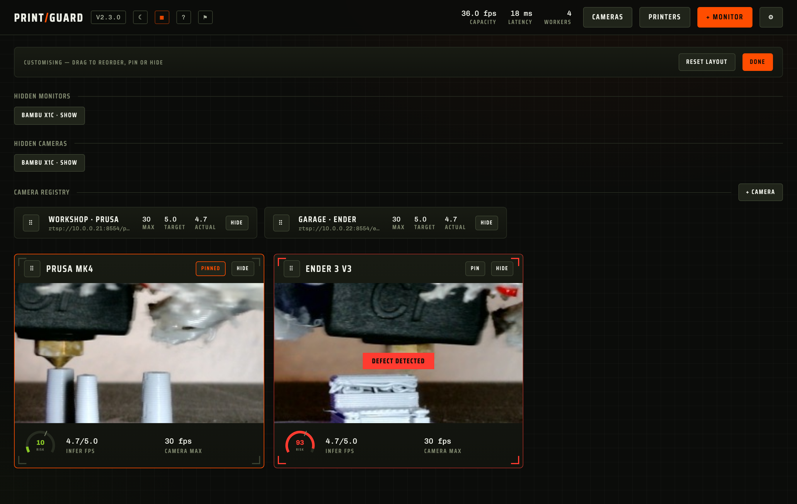Unpin the Prusa MK4 monitor
The height and width of the screenshot is (504, 797).
pos(210,268)
